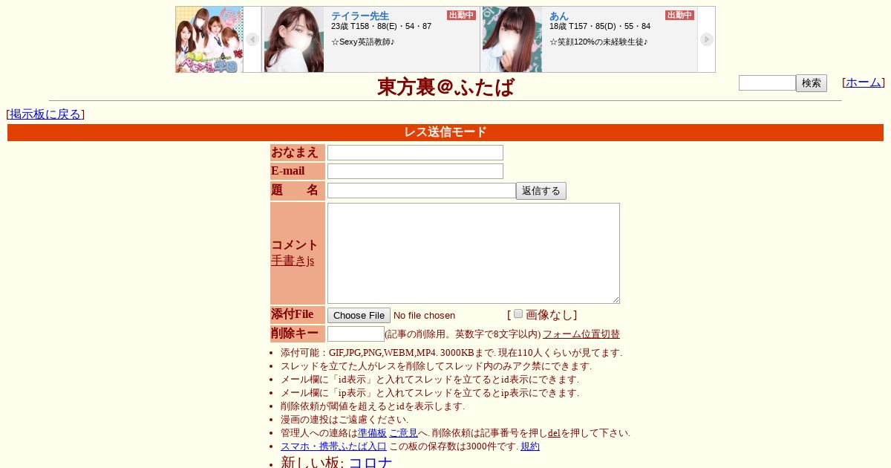The width and height of the screenshot is (891, 468).
Task: Open テイラー先生 profile photo
Action: [294, 39]
